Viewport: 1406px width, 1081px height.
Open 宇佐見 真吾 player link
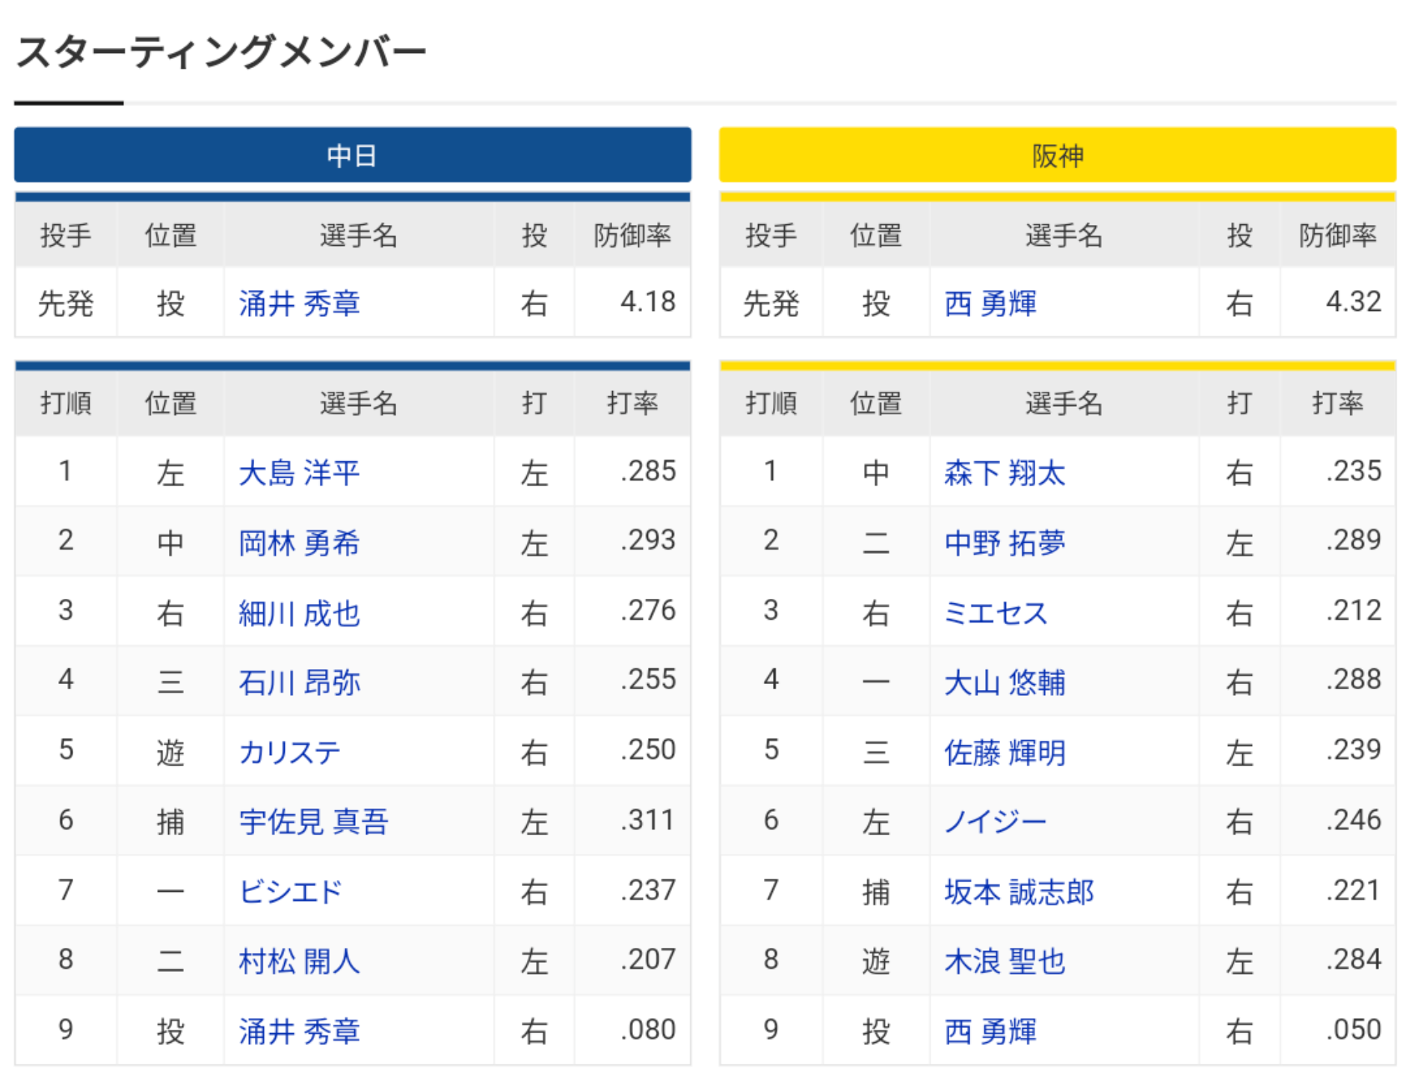[313, 822]
